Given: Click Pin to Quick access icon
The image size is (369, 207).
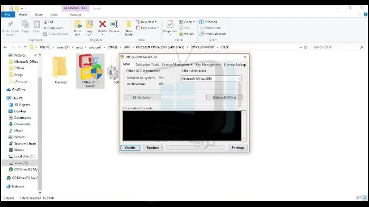Looking at the screenshot, I should tap(10, 24).
